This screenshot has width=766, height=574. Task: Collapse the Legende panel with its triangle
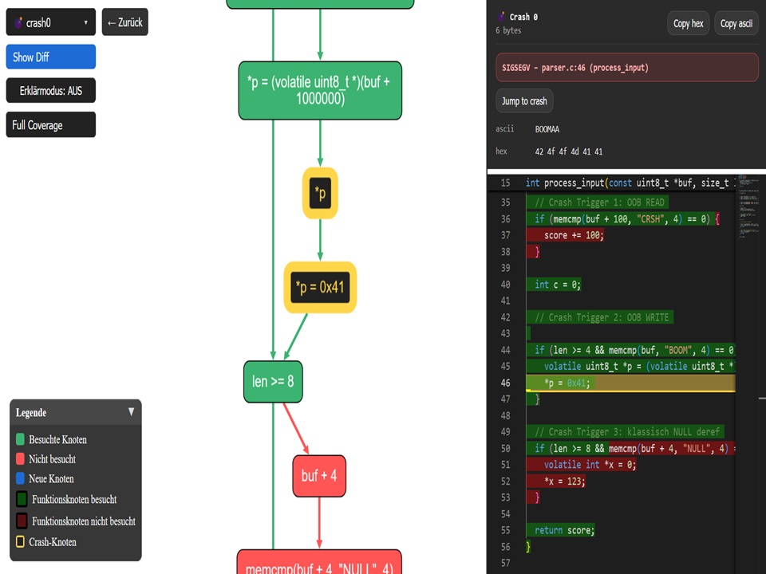[131, 412]
